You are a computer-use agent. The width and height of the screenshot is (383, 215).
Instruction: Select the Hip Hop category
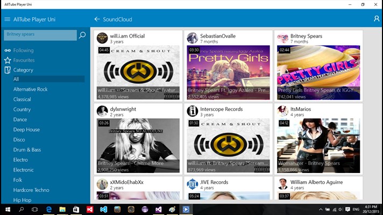tap(22, 200)
